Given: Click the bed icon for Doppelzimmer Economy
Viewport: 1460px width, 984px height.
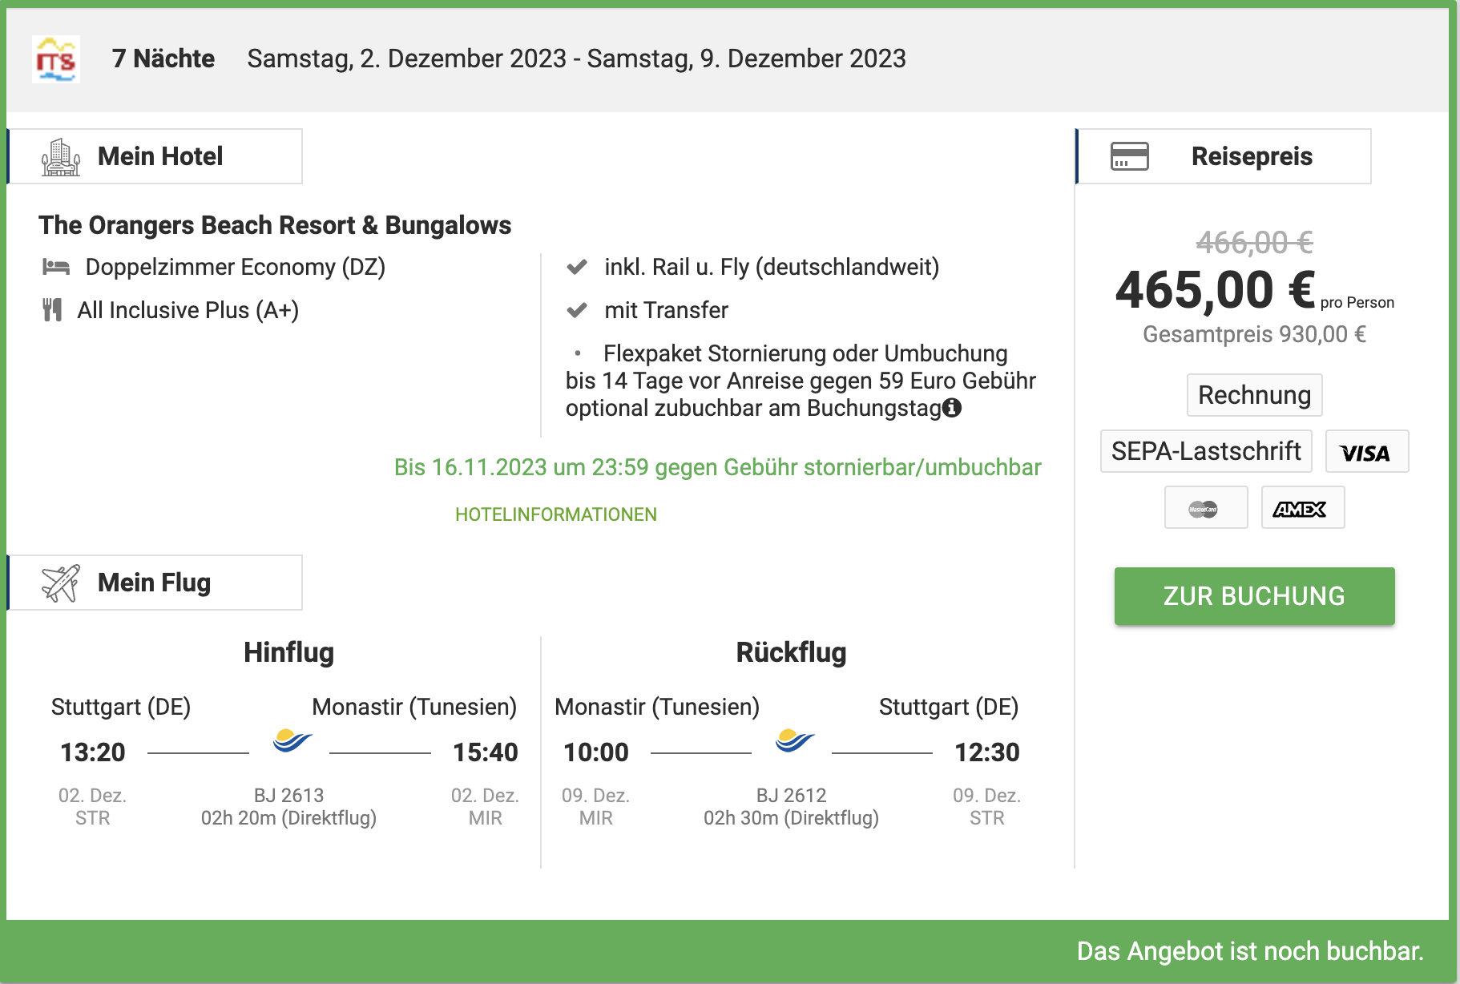Looking at the screenshot, I should coord(56,267).
